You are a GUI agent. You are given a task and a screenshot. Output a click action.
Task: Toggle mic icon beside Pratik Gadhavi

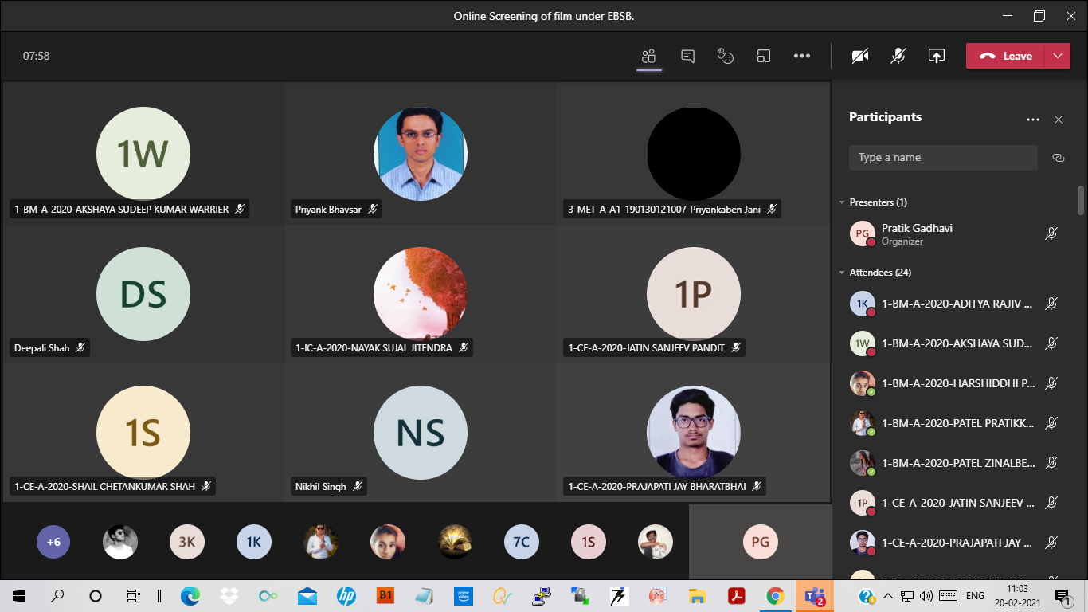click(1051, 234)
